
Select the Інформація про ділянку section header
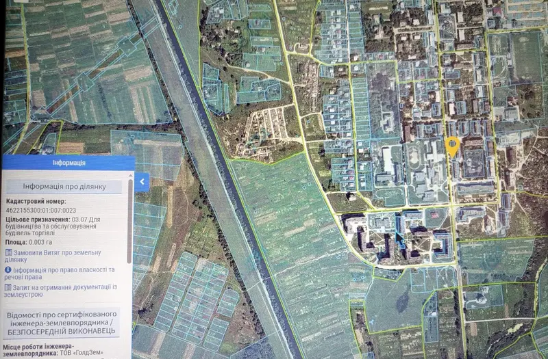[x=64, y=187]
